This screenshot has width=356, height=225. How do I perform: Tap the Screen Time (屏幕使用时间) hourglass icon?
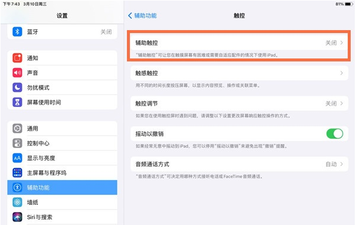pos(17,102)
